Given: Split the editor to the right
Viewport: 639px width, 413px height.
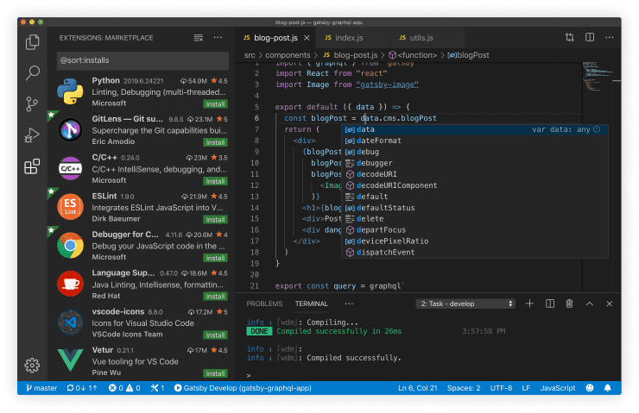Looking at the screenshot, I should pos(590,37).
